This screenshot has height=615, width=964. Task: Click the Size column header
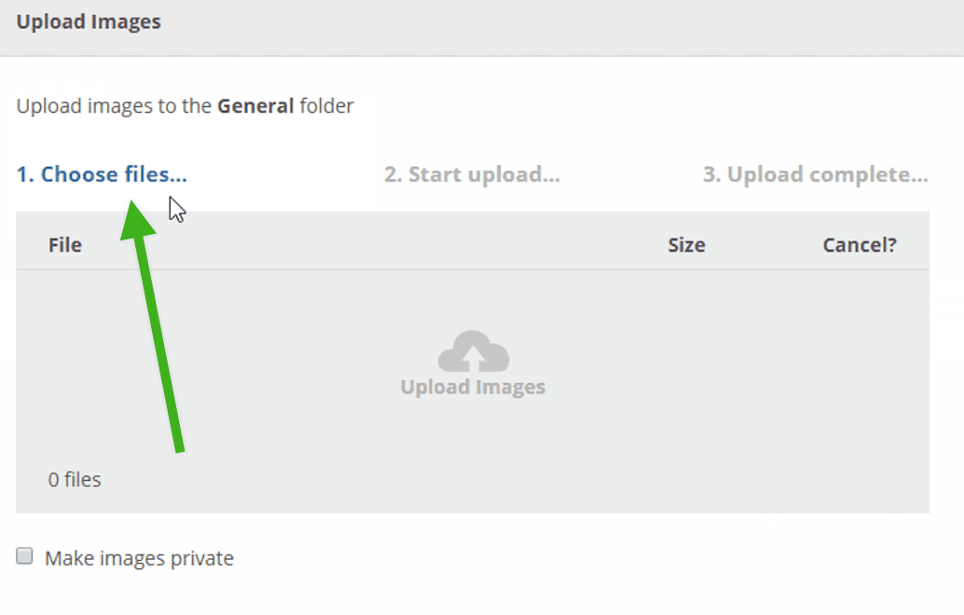click(687, 245)
